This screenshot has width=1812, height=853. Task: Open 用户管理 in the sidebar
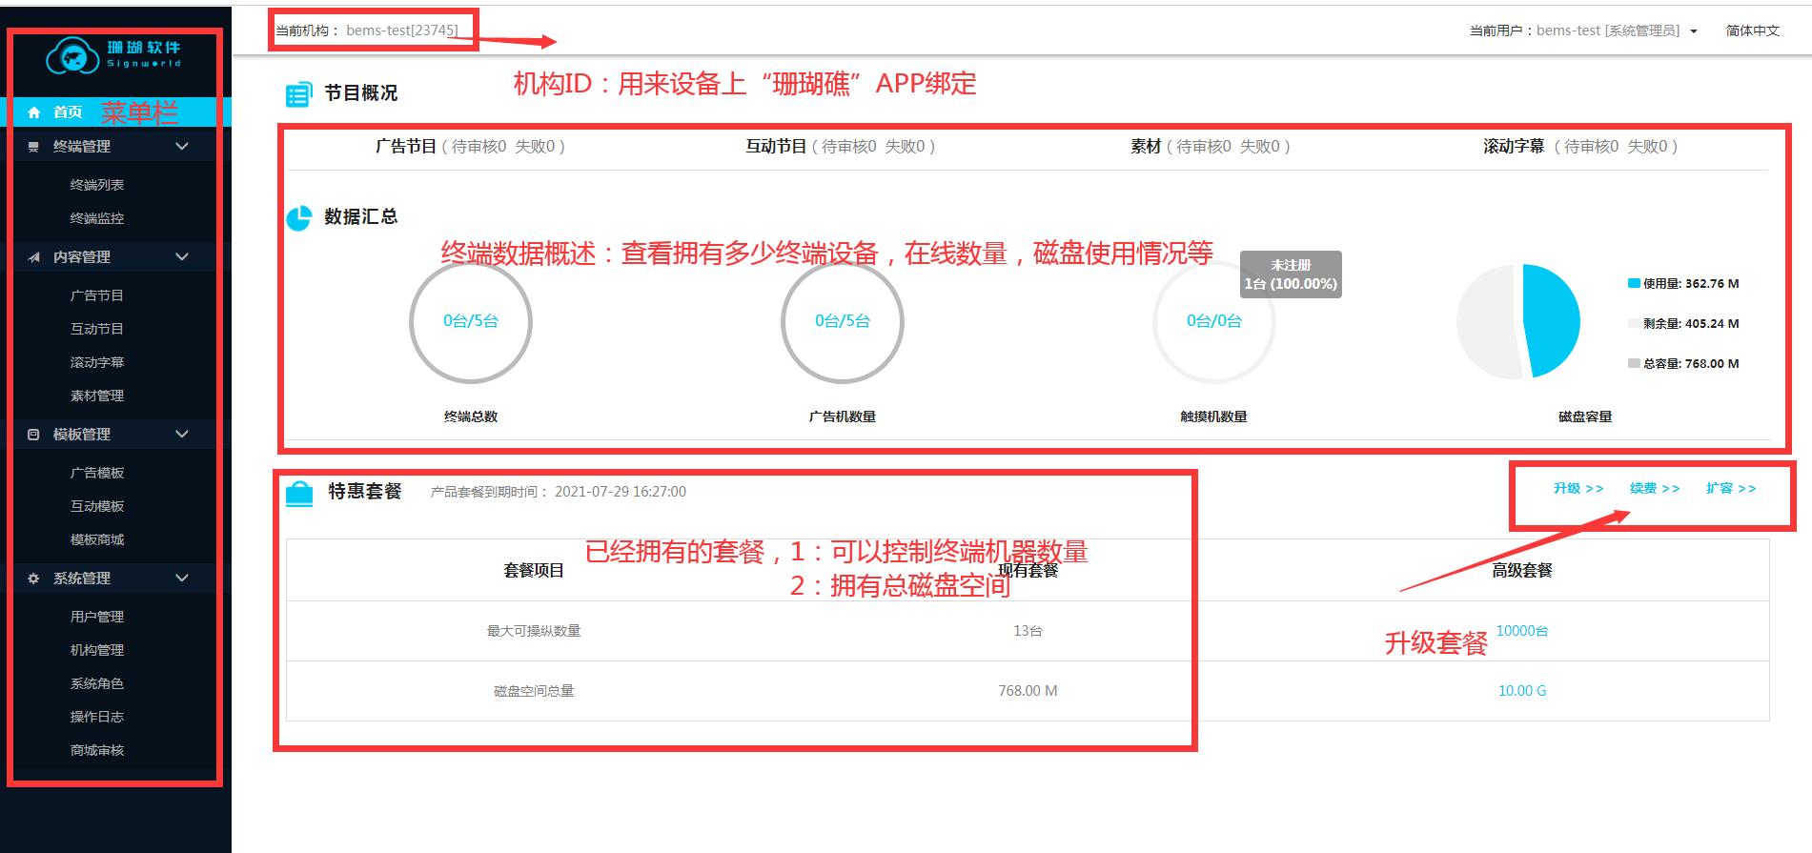point(97,617)
